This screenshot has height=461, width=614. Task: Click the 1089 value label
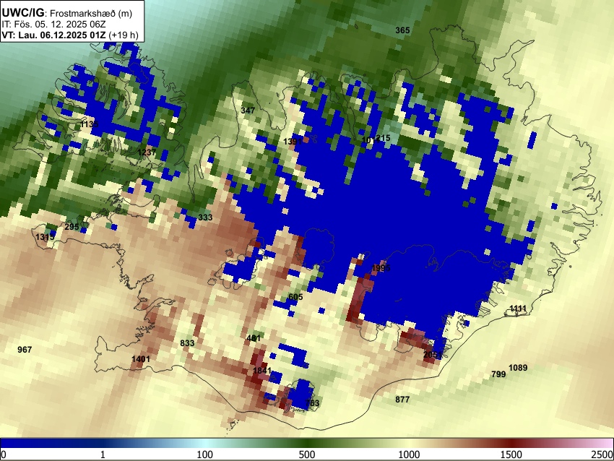[x=518, y=368]
